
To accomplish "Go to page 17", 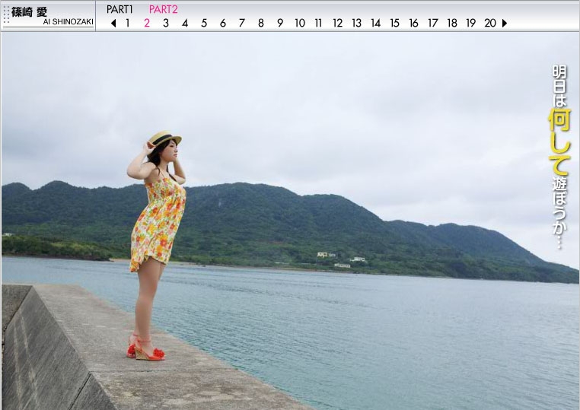I will [x=433, y=24].
